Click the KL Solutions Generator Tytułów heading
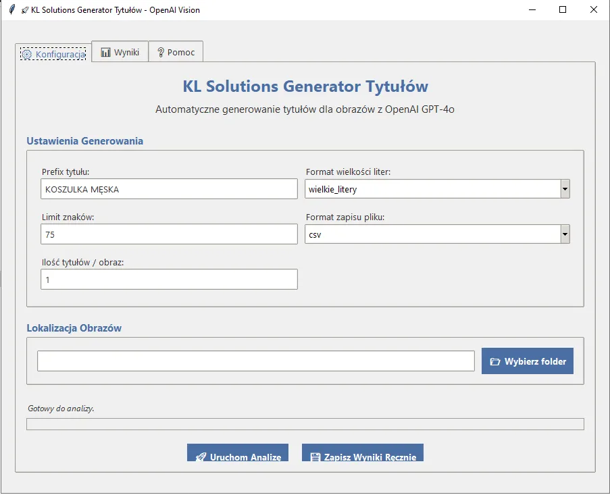 (x=305, y=86)
